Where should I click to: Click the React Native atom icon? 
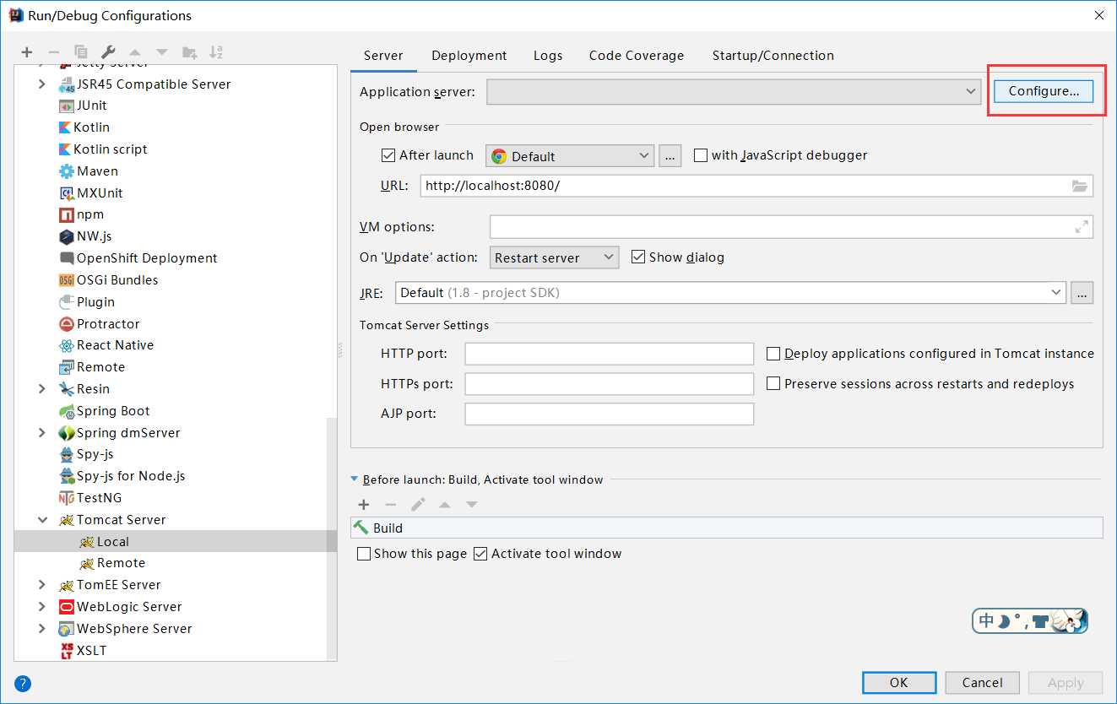(67, 345)
